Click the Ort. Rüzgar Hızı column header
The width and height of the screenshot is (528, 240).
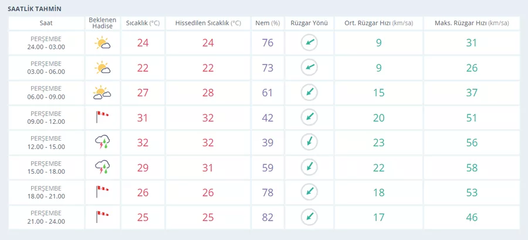pyautogui.click(x=379, y=23)
